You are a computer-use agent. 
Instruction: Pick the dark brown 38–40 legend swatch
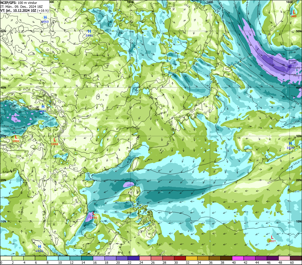[226, 258]
